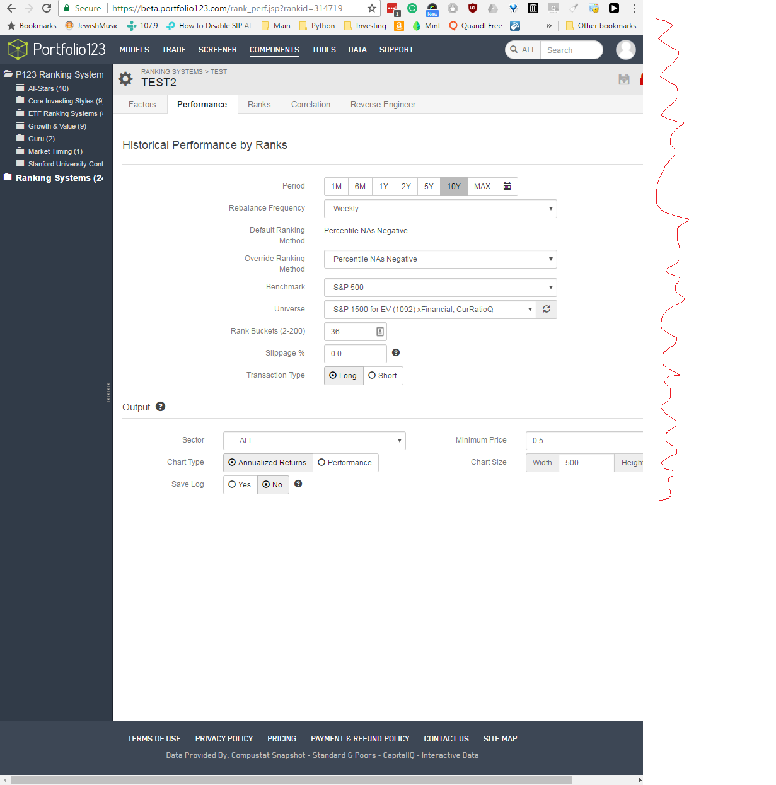The width and height of the screenshot is (776, 785).
Task: Open Google Drive extension icon
Action: pyautogui.click(x=493, y=8)
